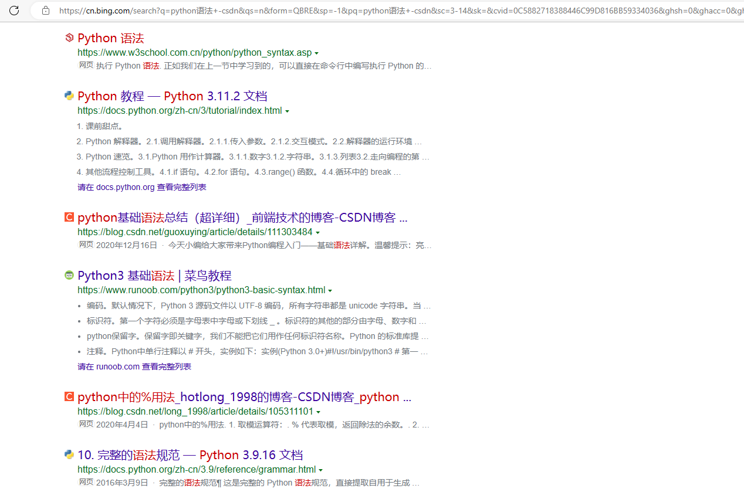Click "请在 docs.python.org 查看完整列表" link
Screen dimensions: 744x492
142,187
